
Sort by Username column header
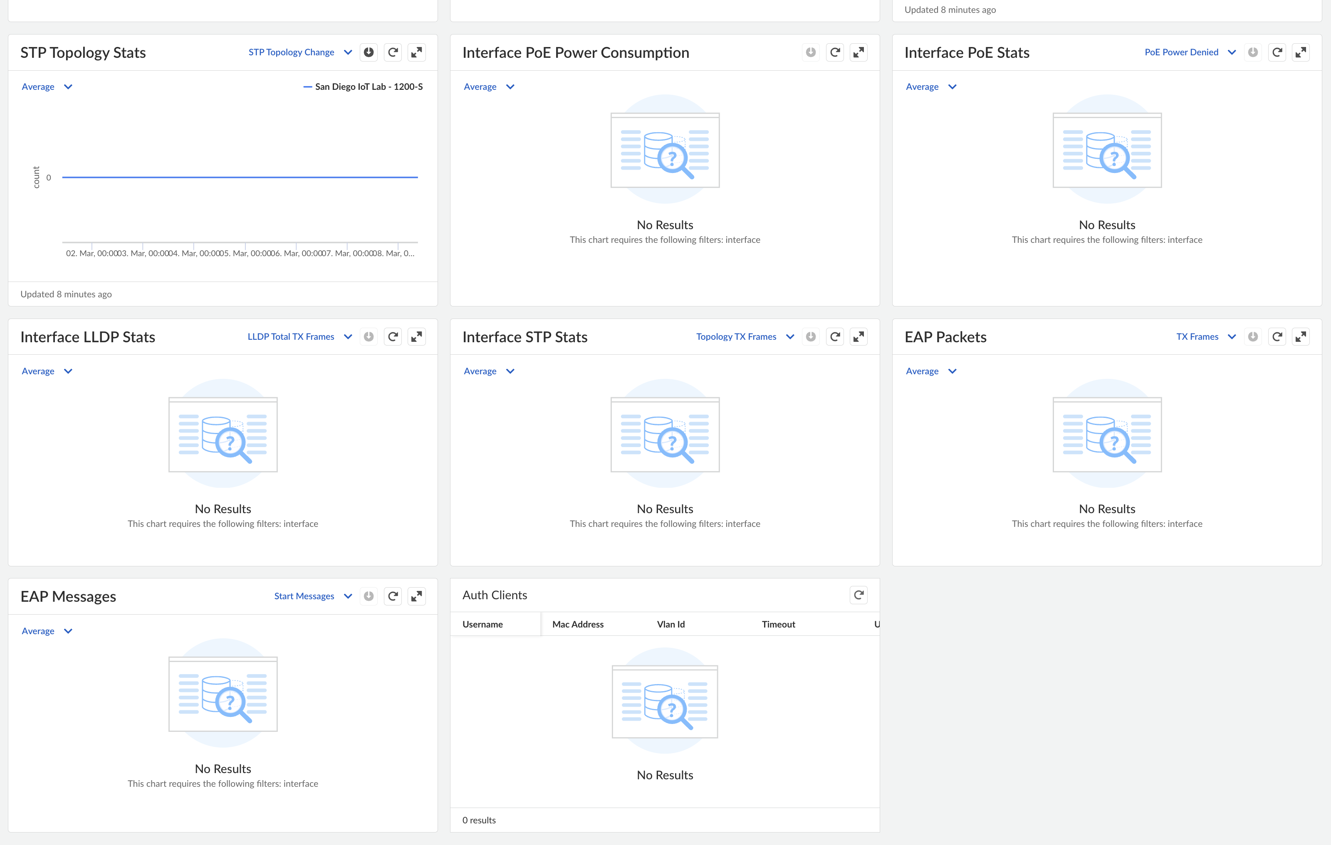tap(482, 625)
